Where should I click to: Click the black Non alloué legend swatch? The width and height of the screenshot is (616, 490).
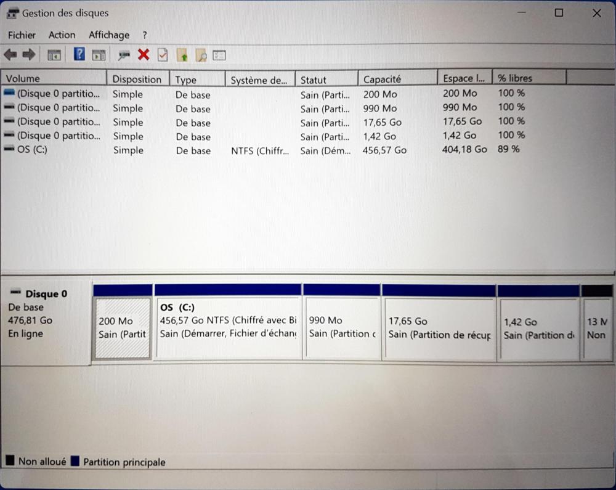point(10,460)
